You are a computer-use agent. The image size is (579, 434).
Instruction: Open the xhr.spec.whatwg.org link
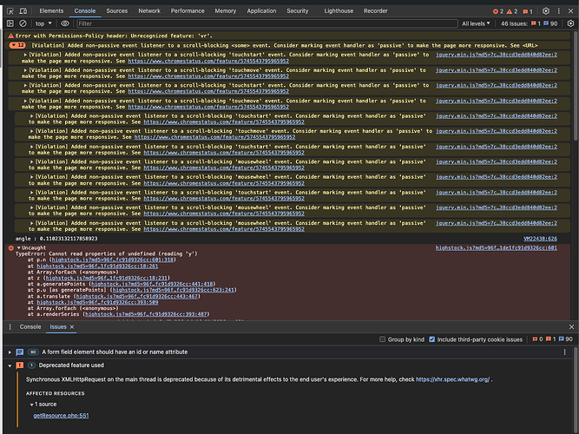(x=453, y=379)
